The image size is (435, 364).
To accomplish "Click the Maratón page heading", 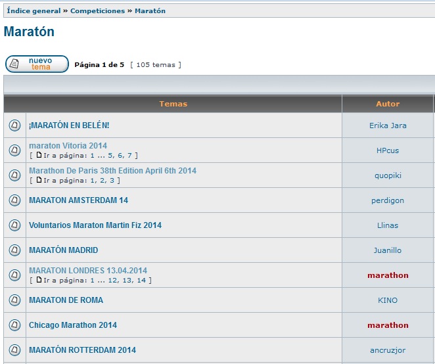I will pos(29,32).
